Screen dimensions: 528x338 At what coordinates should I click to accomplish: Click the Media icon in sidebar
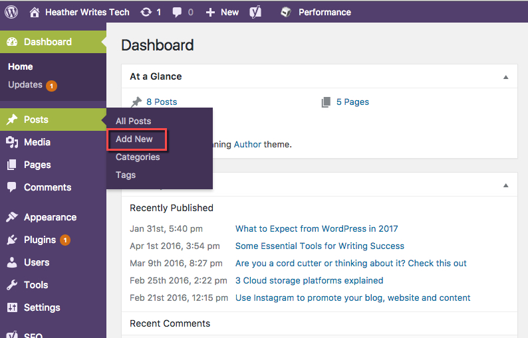(12, 142)
